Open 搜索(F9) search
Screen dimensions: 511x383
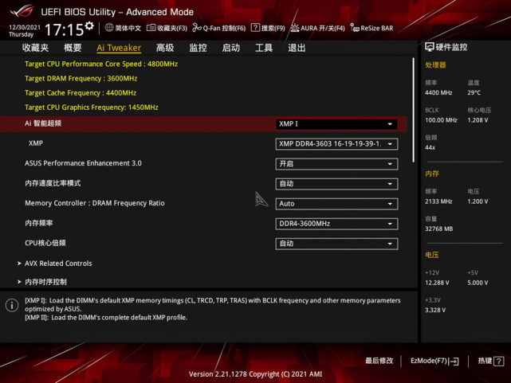[x=268, y=28]
